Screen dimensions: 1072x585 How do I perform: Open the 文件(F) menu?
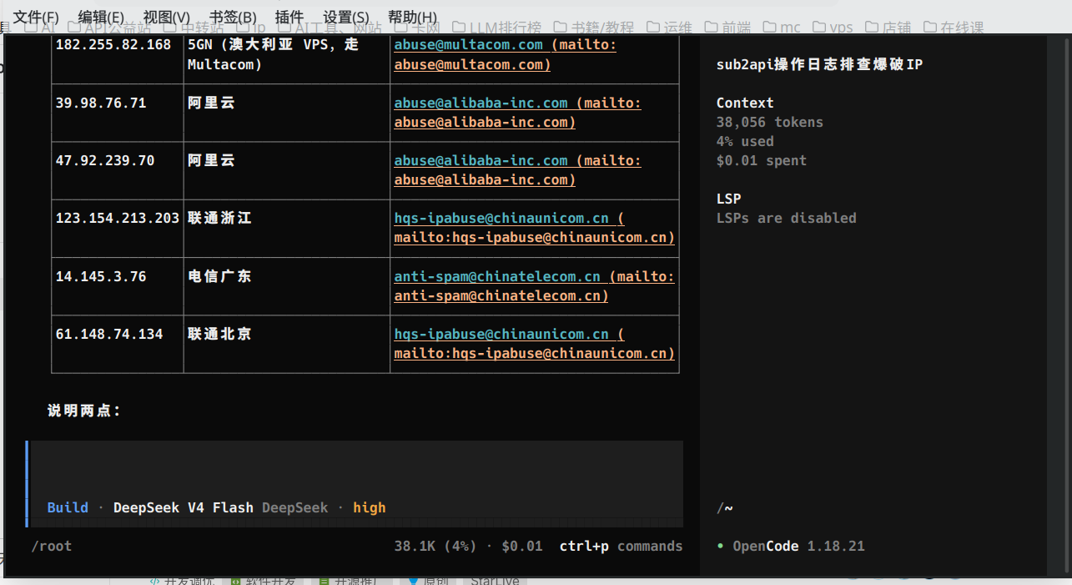tap(36, 17)
